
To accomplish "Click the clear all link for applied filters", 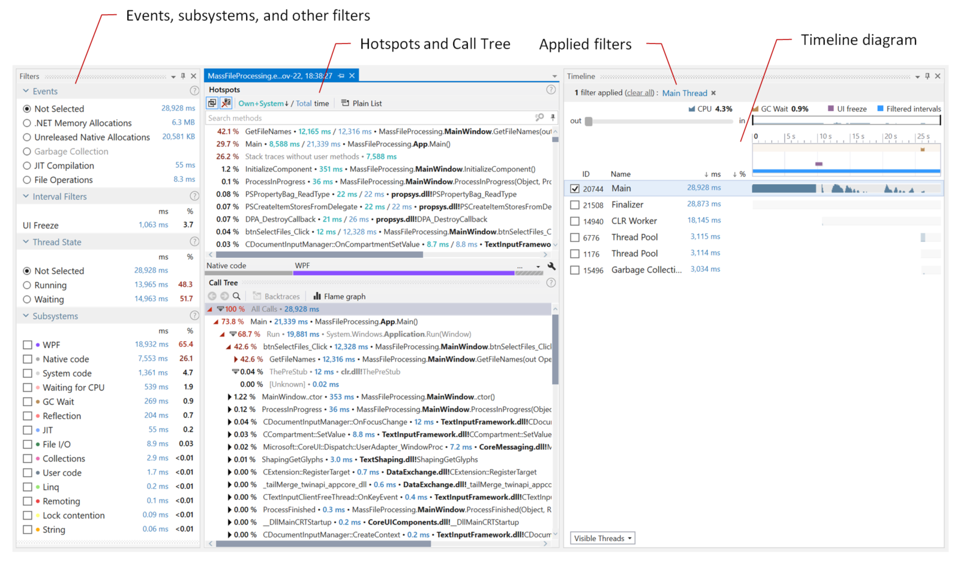I will 639,92.
